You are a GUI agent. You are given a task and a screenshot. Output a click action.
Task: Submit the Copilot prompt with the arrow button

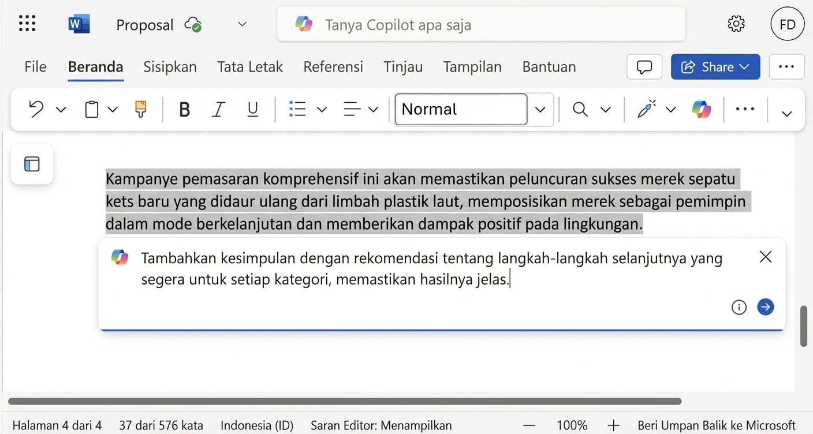(766, 307)
